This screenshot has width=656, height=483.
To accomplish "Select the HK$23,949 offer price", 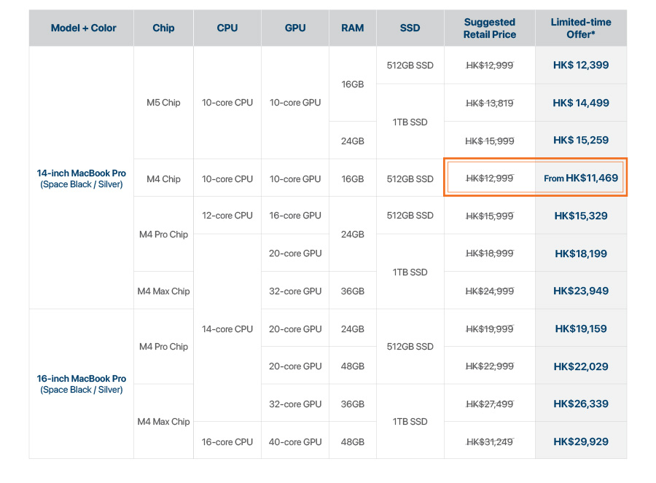I will [580, 291].
